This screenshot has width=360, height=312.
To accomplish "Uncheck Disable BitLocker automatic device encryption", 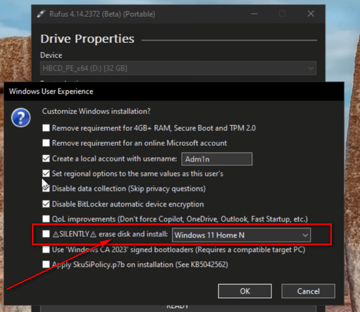I will pyautogui.click(x=46, y=204).
